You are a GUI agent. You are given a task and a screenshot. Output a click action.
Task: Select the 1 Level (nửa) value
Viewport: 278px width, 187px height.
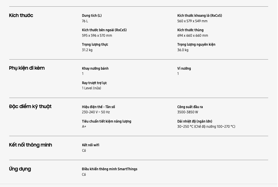(92, 88)
